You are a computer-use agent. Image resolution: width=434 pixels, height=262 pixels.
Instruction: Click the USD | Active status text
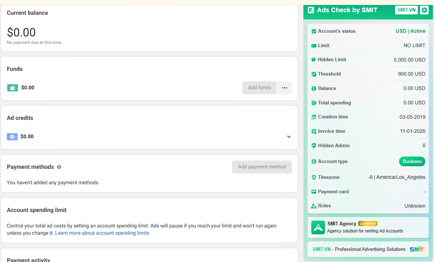pyautogui.click(x=410, y=31)
